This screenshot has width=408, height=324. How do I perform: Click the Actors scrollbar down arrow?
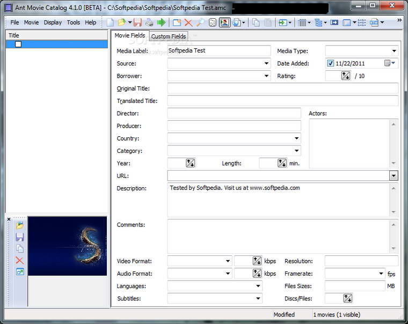click(394, 163)
